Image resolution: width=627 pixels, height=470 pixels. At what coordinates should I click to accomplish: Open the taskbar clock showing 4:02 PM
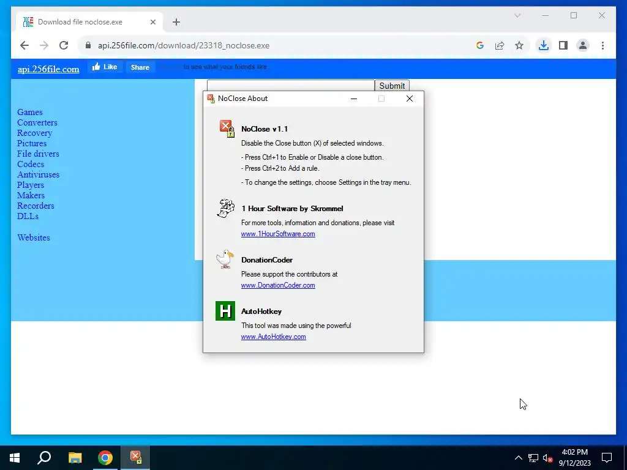tap(574, 458)
